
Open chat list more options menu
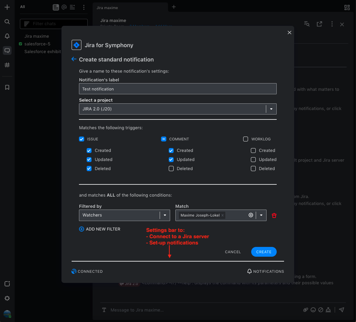[x=84, y=7]
